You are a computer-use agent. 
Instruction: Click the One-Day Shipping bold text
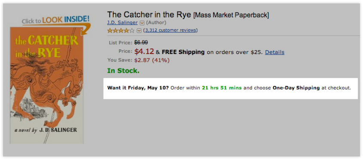pos(296,88)
